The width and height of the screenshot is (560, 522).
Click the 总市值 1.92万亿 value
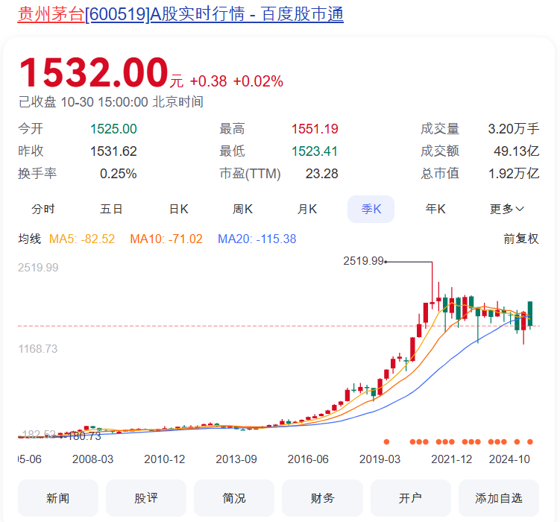514,174
